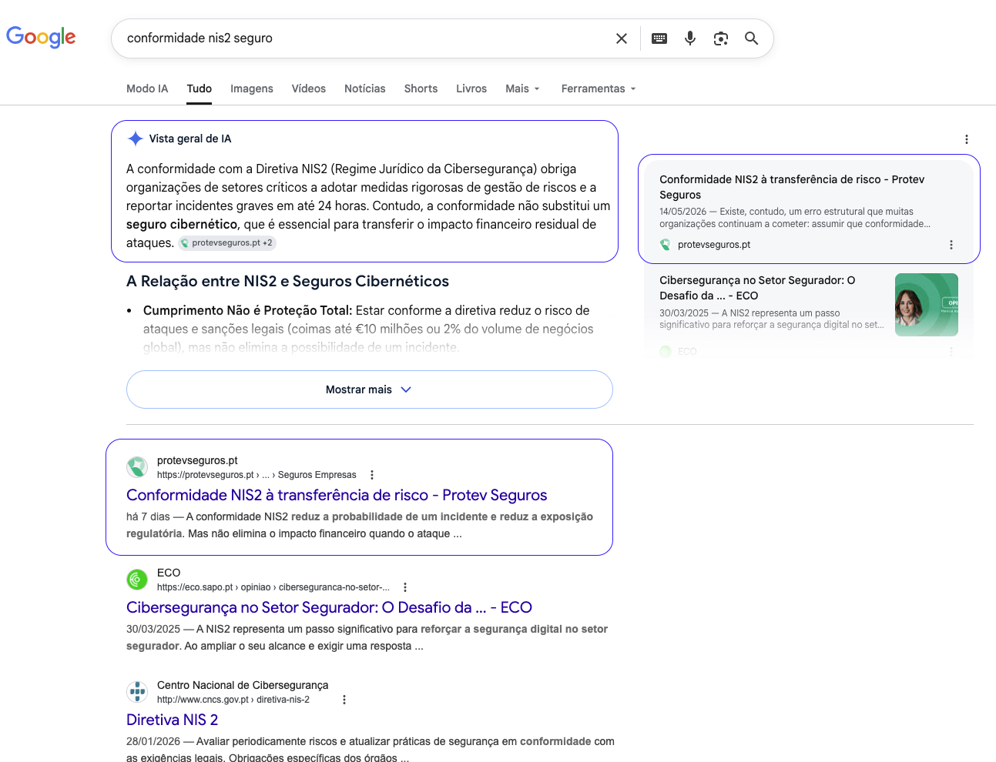This screenshot has width=996, height=762.
Task: Click the AI overview sparkle icon
Action: [x=136, y=139]
